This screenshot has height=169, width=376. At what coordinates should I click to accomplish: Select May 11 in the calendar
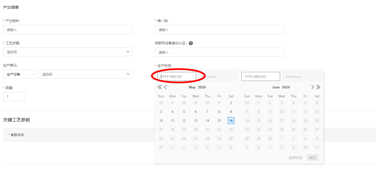coord(172,120)
